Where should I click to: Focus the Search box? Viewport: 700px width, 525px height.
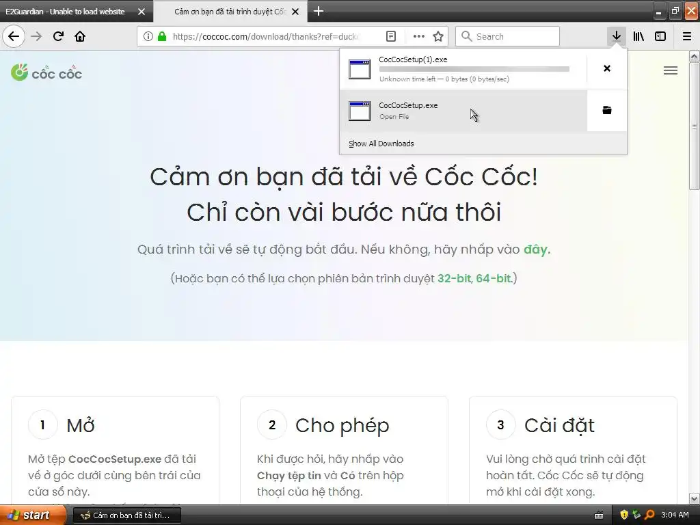(x=507, y=36)
